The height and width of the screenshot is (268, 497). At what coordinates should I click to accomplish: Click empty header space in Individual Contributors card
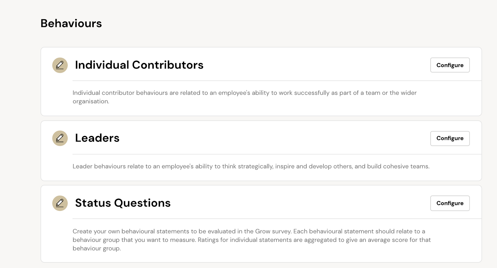pyautogui.click(x=317, y=65)
